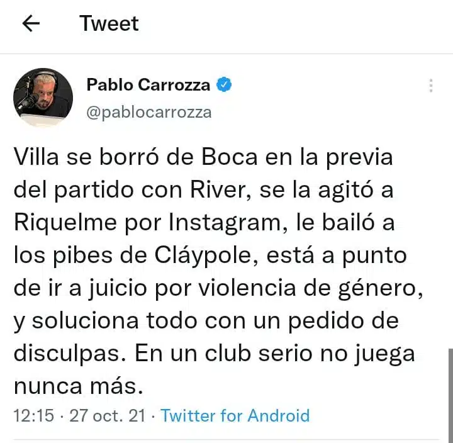This screenshot has width=453, height=443.
Task: Go back using the left arrow
Action: [31, 23]
